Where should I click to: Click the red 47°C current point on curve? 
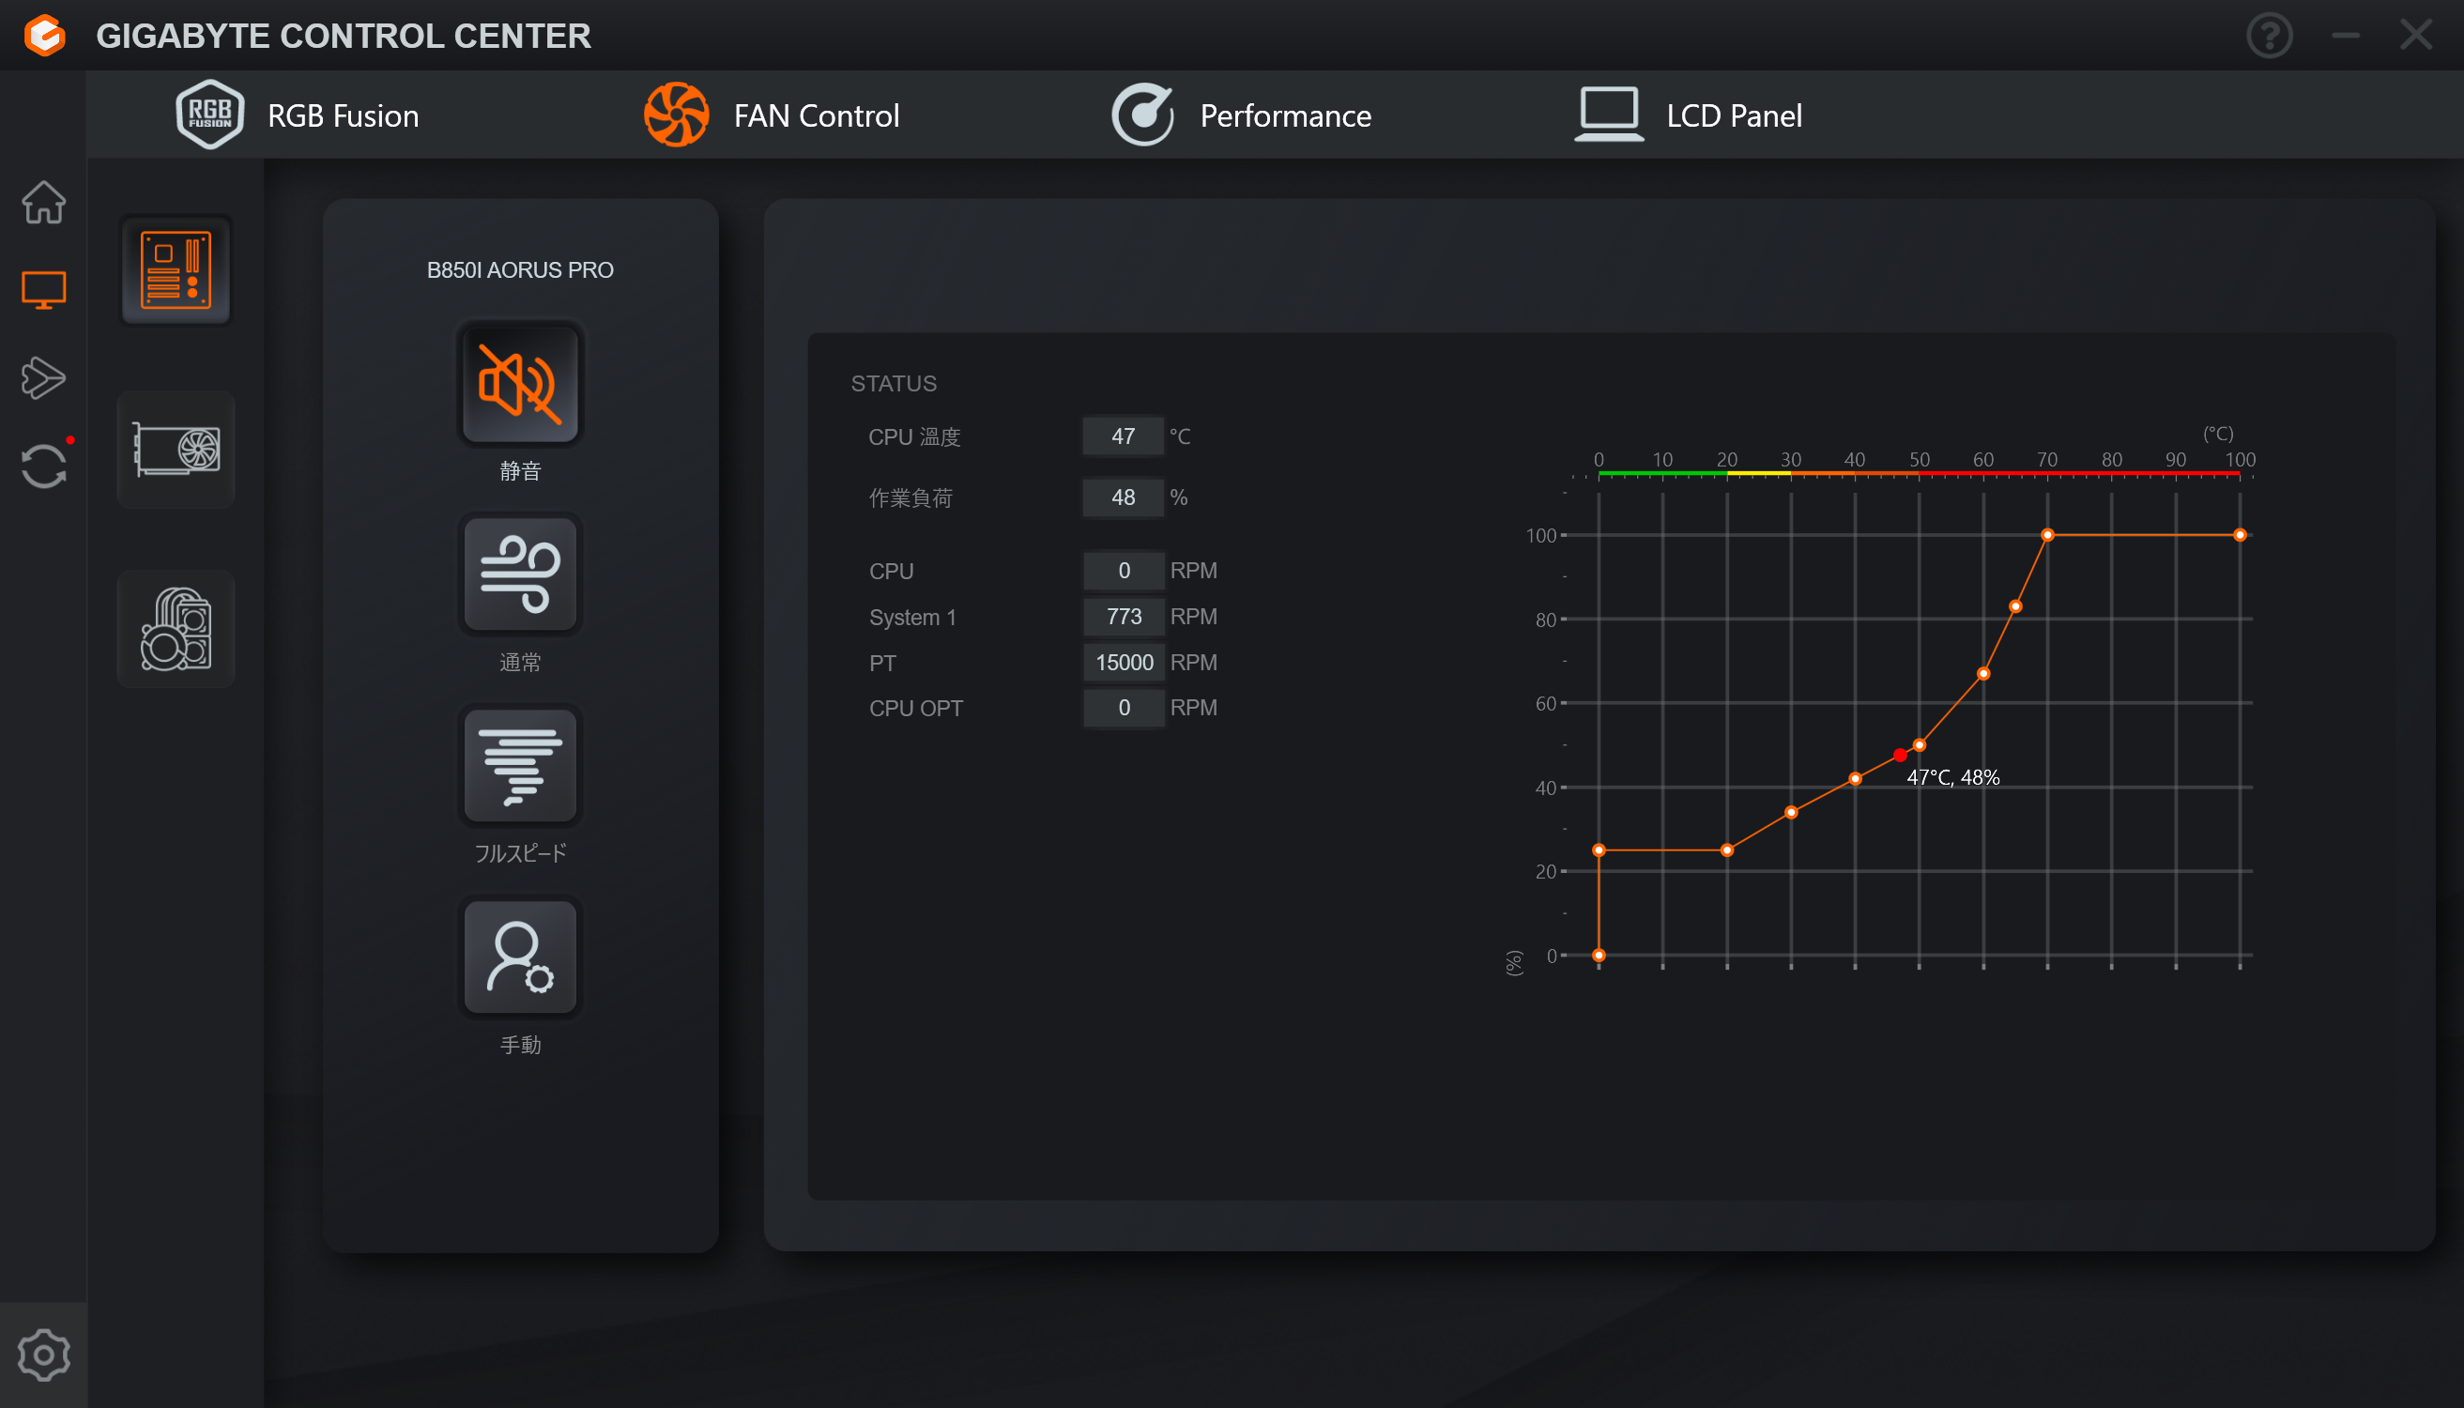pyautogui.click(x=1900, y=755)
